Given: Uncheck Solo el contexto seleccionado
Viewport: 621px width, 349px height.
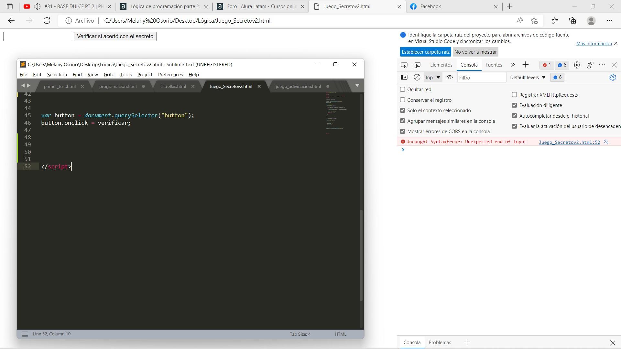Looking at the screenshot, I should (x=403, y=111).
